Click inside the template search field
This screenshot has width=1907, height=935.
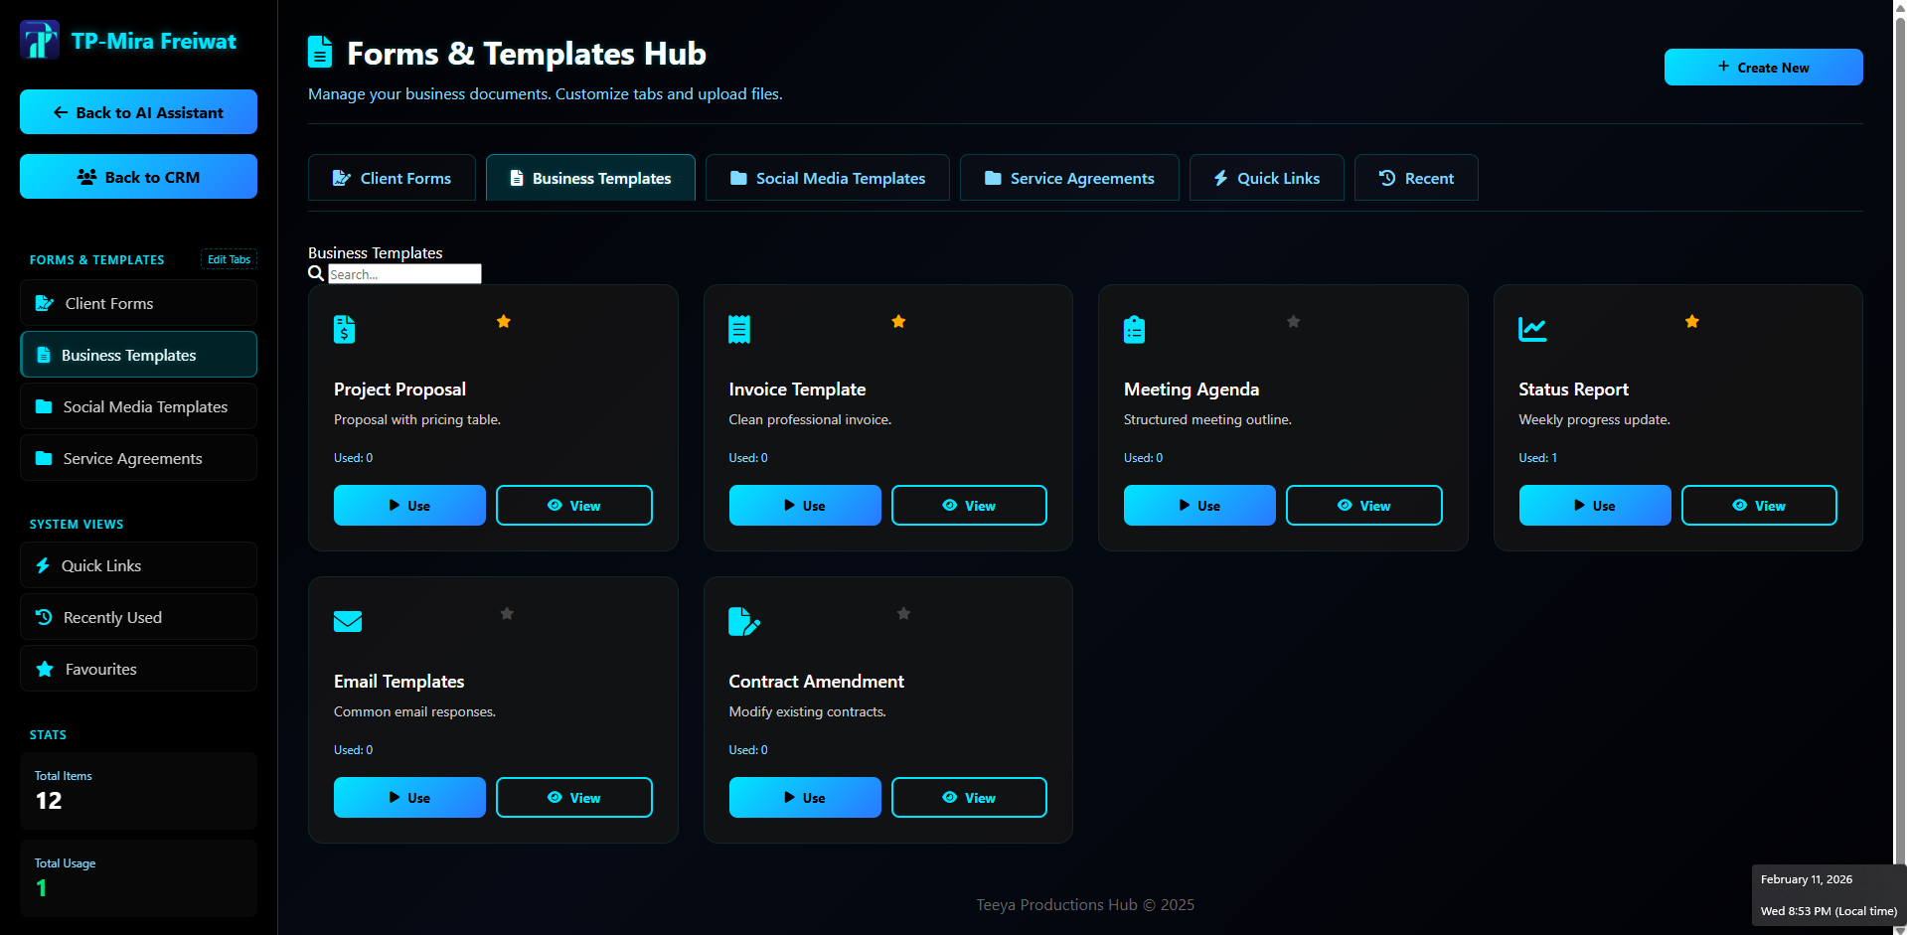tap(404, 273)
